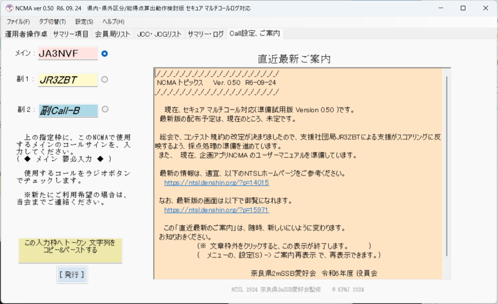
Task: Open the ファイル(F) menu
Action: [18, 22]
